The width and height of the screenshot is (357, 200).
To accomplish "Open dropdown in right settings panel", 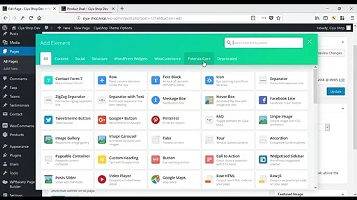I will 327,127.
